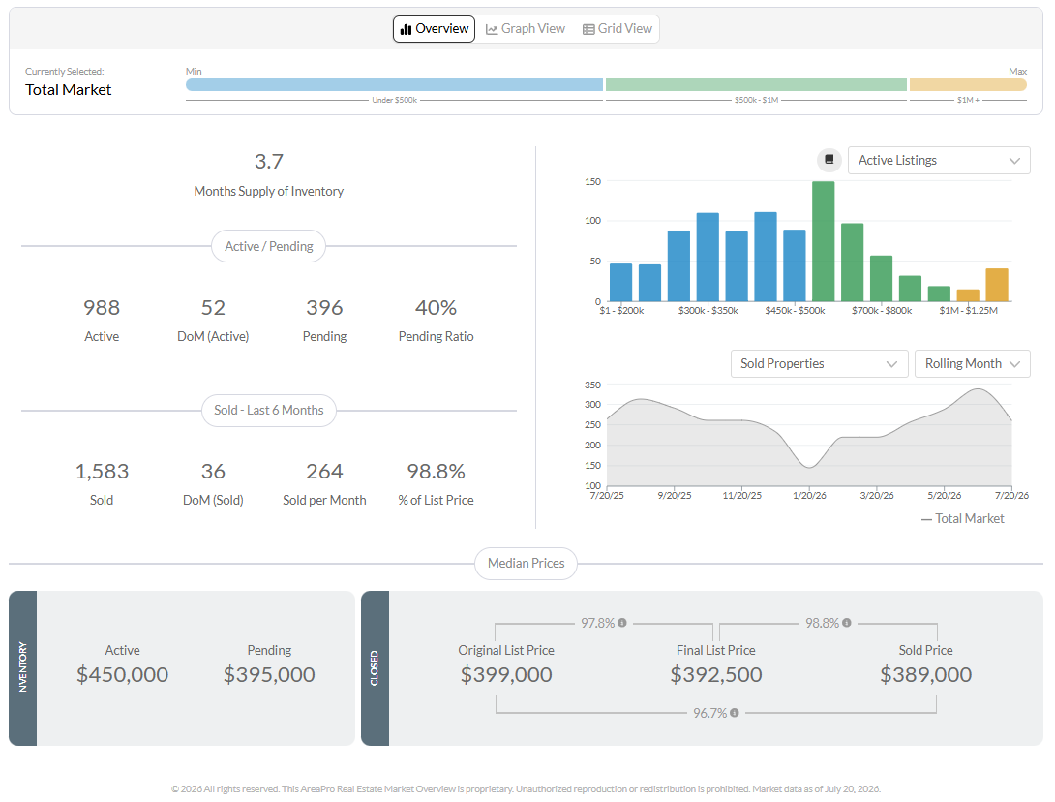This screenshot has height=802, width=1055.
Task: Click info icon next to 97.8% ratio
Action: click(622, 623)
